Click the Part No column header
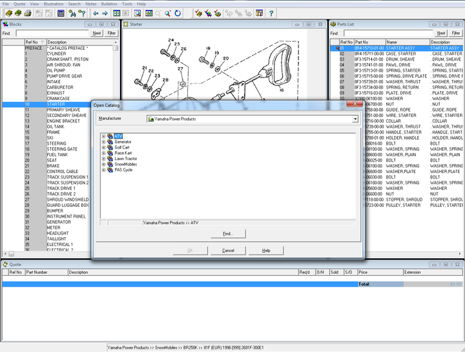 coord(370,42)
